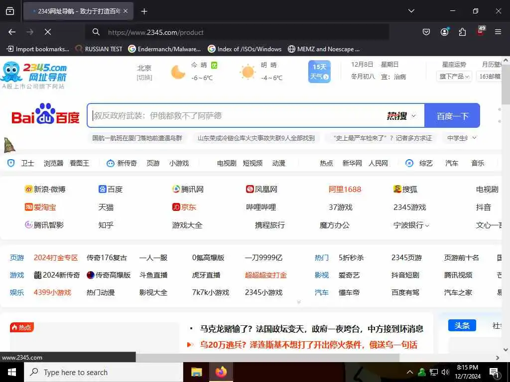
Task: Open the 页游 category label
Action: (17, 258)
